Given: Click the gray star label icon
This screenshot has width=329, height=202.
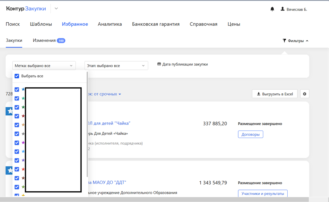Looking at the screenshot, I should point(23,134).
